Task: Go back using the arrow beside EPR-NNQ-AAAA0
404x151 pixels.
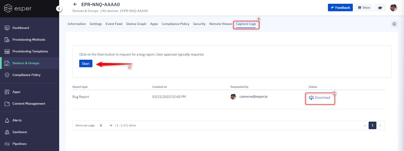Action: tap(75, 4)
